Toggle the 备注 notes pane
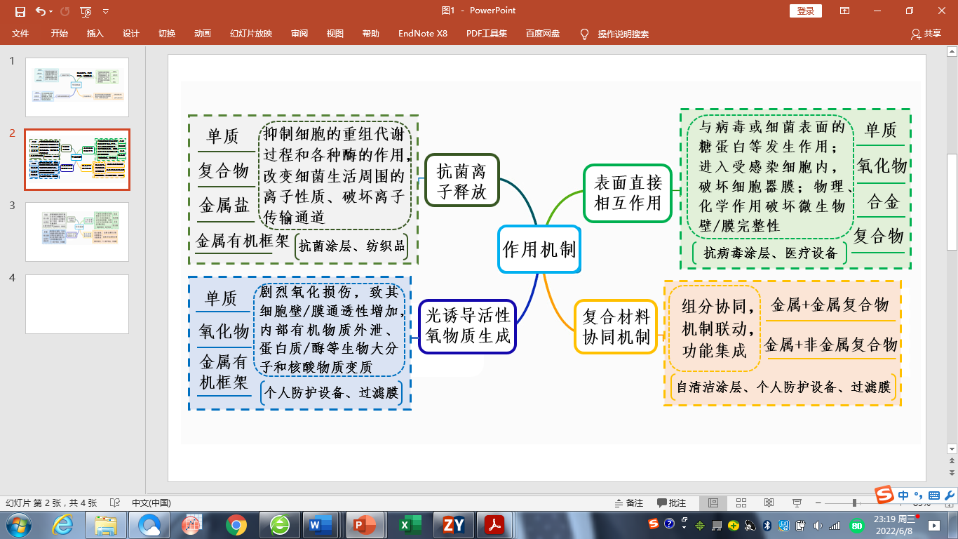The image size is (958, 539). tap(628, 503)
